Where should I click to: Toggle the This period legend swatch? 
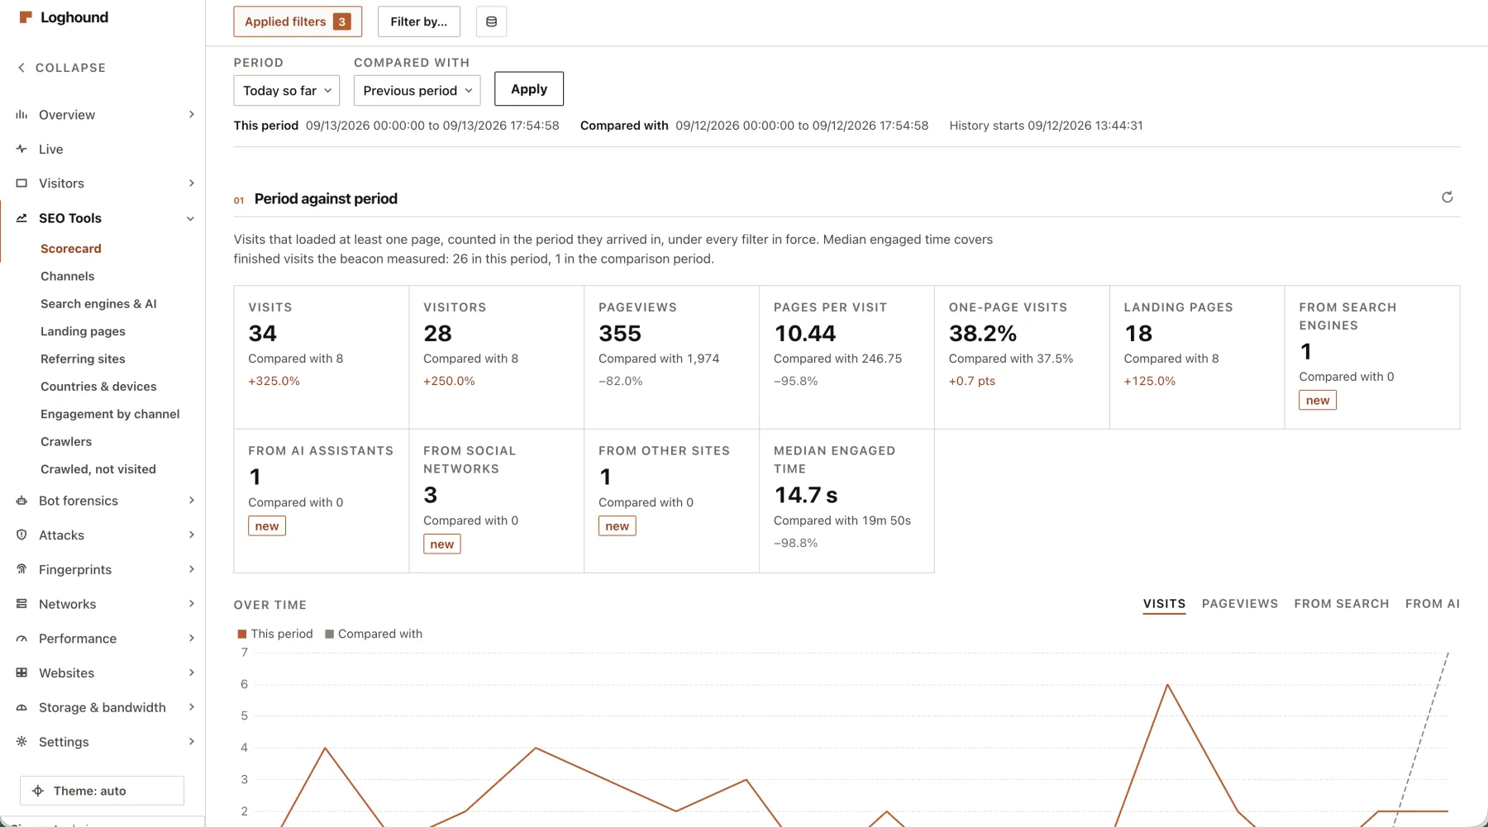point(242,635)
